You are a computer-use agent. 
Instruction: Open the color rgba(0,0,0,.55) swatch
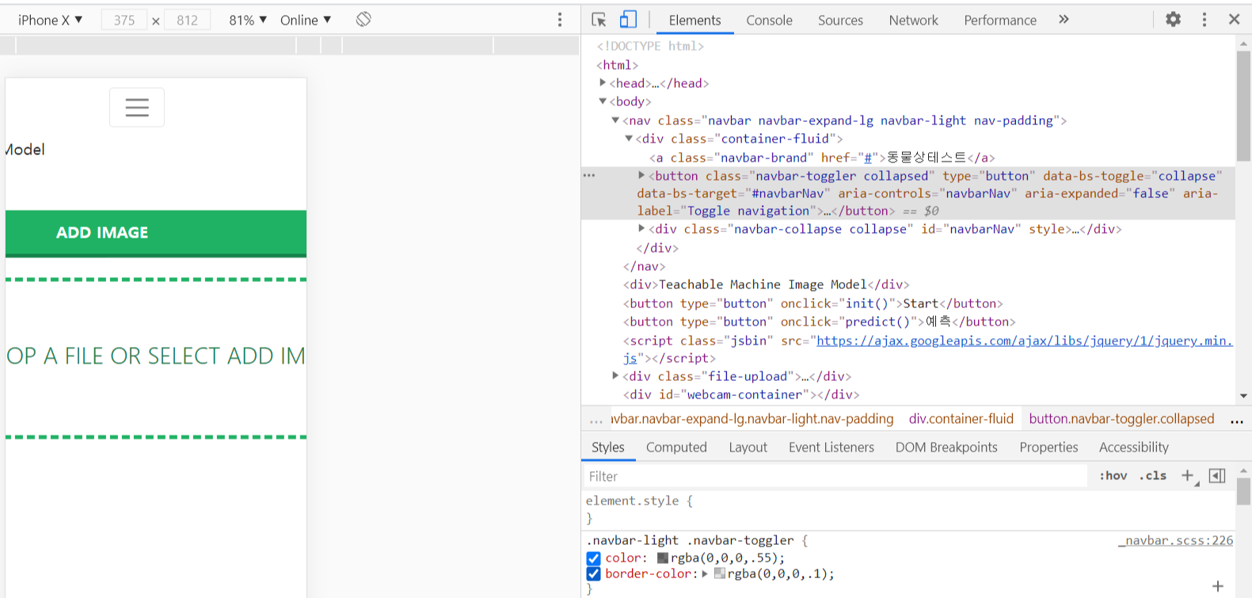click(x=663, y=558)
